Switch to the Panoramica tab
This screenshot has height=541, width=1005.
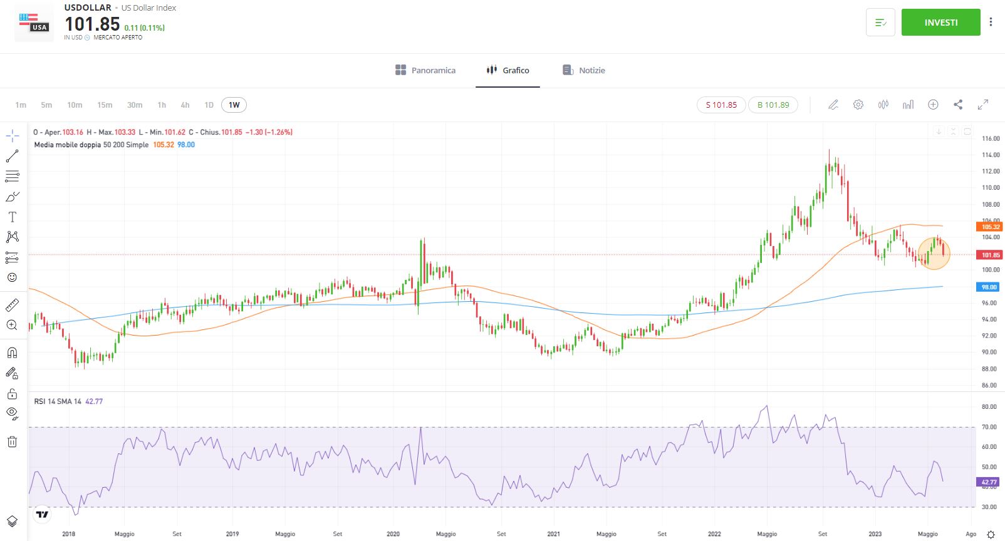tap(425, 70)
